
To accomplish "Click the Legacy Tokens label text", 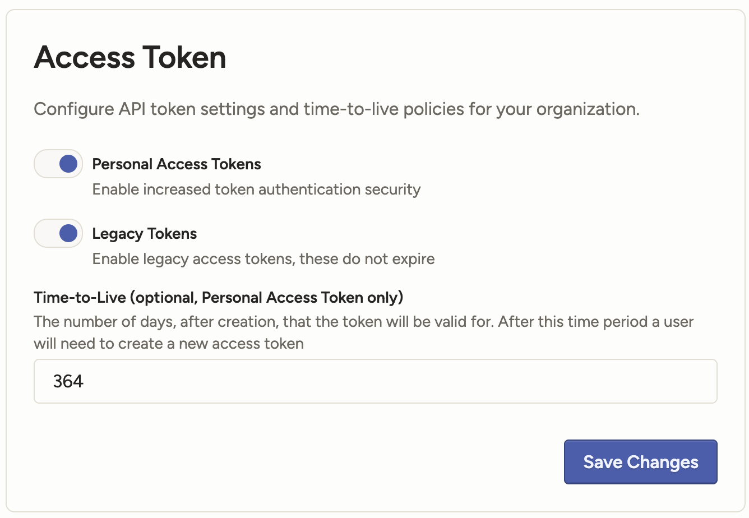I will click(x=144, y=233).
